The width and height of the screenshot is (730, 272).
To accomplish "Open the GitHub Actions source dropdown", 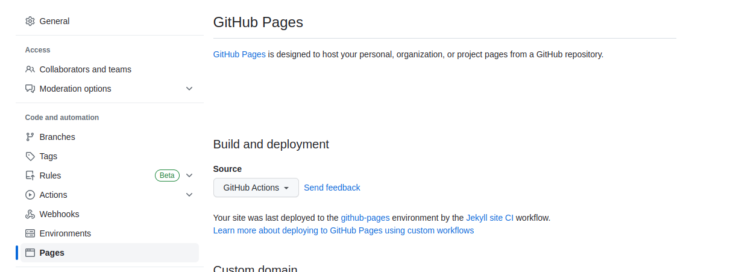I will pyautogui.click(x=256, y=188).
